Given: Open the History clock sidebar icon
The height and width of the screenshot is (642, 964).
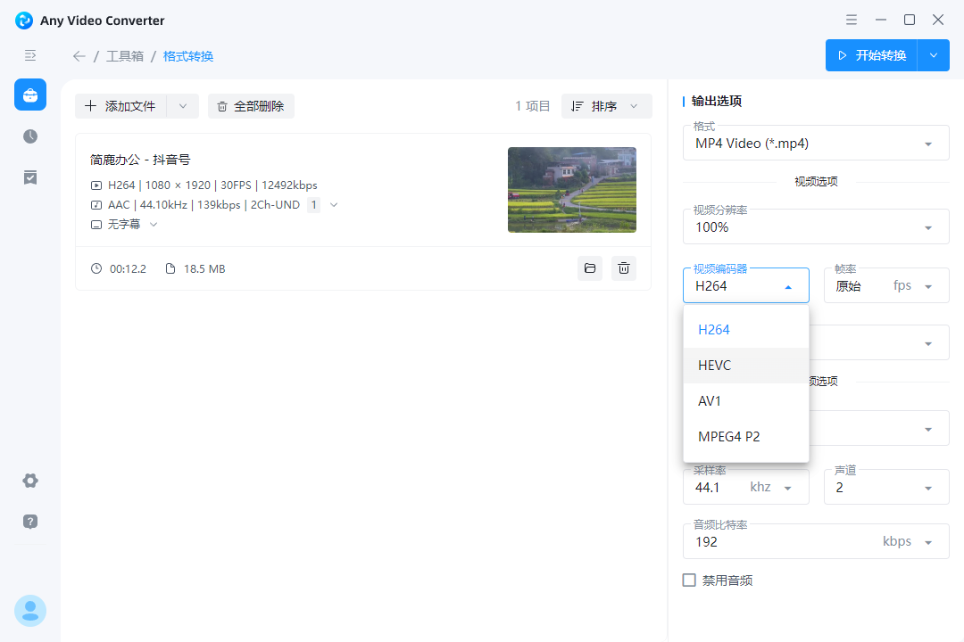Looking at the screenshot, I should 30,136.
